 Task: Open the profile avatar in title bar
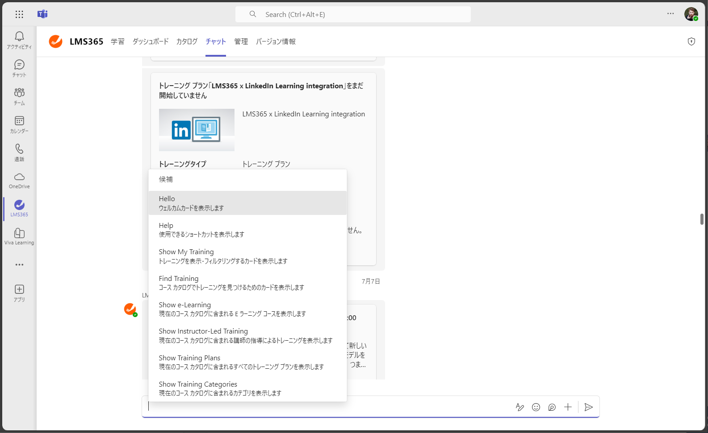[x=691, y=14]
